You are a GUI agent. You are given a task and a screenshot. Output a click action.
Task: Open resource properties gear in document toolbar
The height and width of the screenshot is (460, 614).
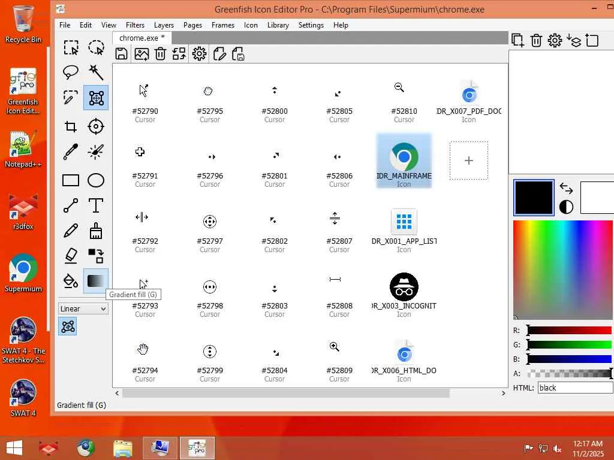[x=199, y=53]
